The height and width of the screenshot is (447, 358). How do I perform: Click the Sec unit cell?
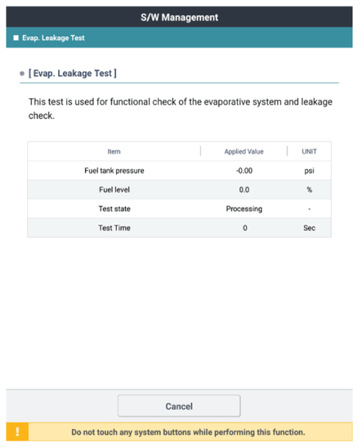click(x=309, y=228)
